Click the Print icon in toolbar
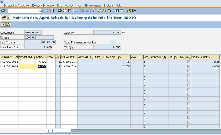This screenshot has width=221, height=135. tap(77, 11)
